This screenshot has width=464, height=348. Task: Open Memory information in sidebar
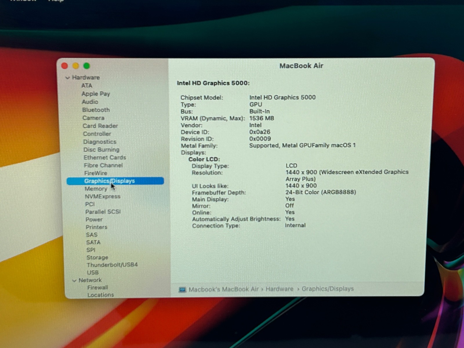coord(96,189)
